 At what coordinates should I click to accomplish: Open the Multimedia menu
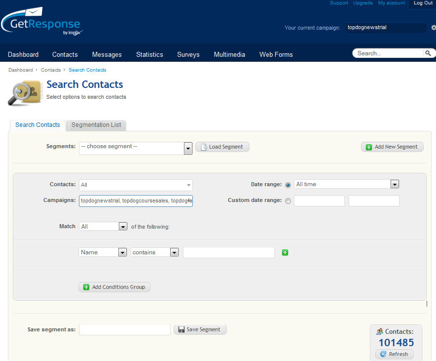click(x=229, y=54)
